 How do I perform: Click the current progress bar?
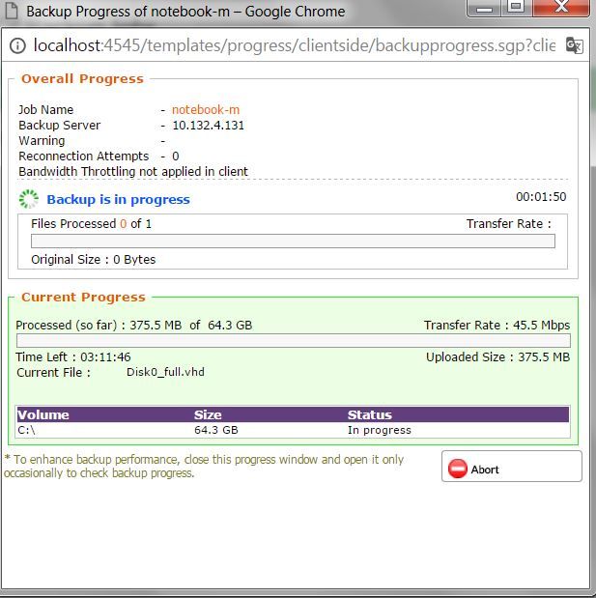(x=294, y=341)
